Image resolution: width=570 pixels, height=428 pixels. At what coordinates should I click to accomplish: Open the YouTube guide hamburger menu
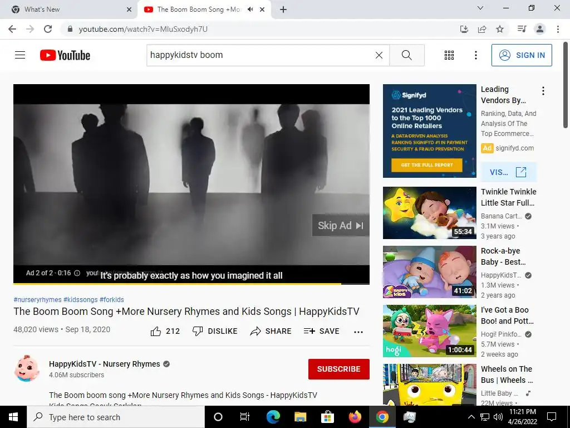point(20,55)
